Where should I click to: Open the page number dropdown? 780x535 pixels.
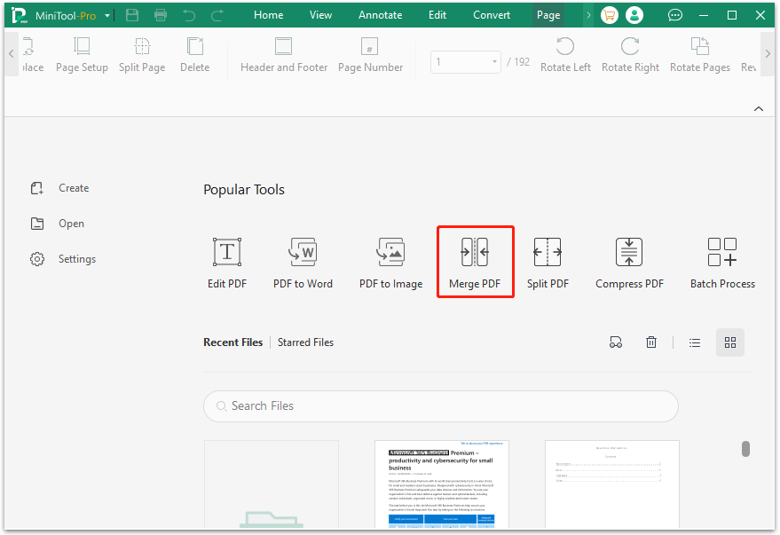click(494, 61)
